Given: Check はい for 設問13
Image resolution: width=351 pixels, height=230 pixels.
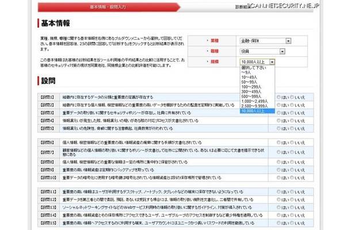Looking at the screenshot, I should (x=278, y=208).
